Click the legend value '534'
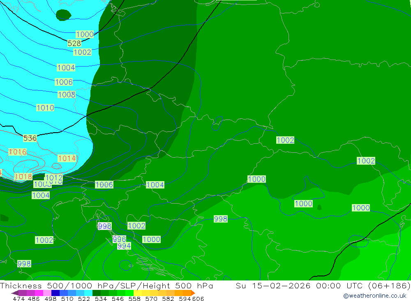The image size is (411, 301). [101, 299]
